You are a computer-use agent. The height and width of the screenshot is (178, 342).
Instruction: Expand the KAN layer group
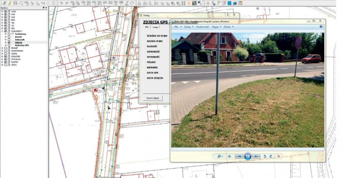(2, 15)
